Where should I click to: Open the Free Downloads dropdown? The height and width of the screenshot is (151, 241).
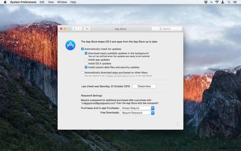click(x=137, y=113)
